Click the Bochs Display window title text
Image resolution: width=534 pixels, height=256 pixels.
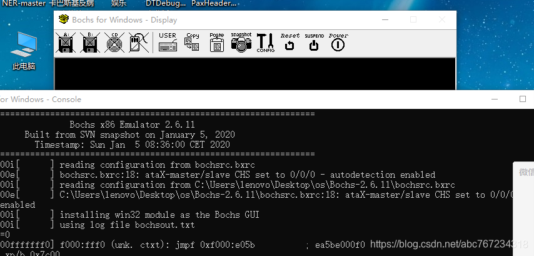124,20
